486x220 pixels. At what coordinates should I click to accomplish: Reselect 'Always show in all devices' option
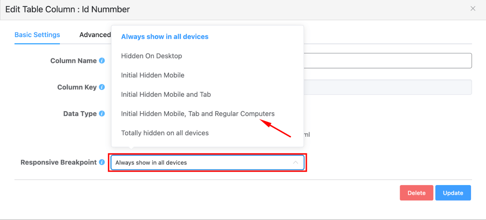coord(165,37)
